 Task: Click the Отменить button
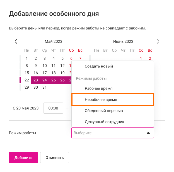coord(55,158)
